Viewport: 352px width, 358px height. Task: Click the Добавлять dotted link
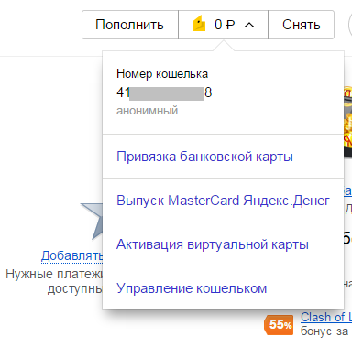coord(72,255)
